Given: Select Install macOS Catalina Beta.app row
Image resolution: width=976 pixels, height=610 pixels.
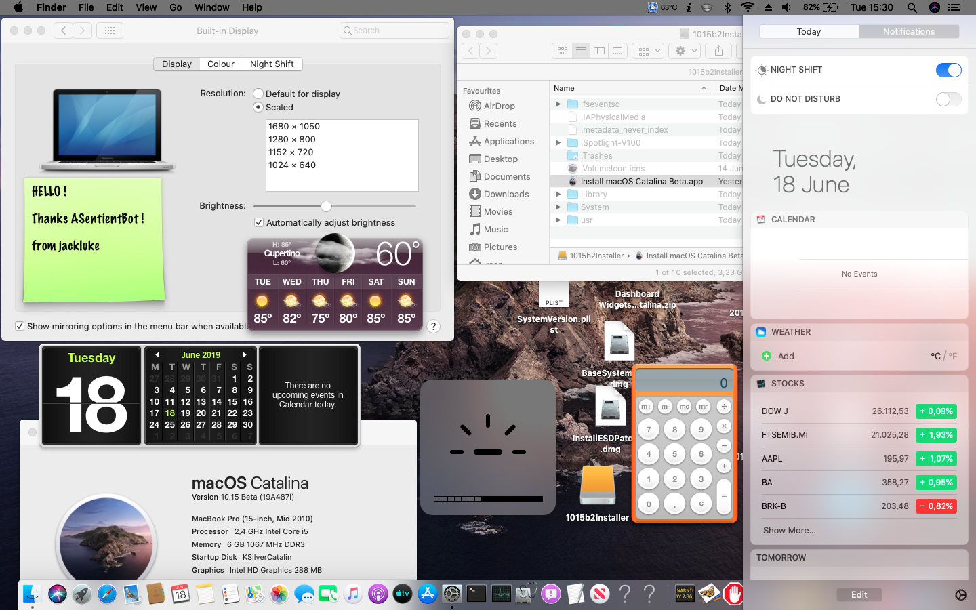Looking at the screenshot, I should point(646,181).
